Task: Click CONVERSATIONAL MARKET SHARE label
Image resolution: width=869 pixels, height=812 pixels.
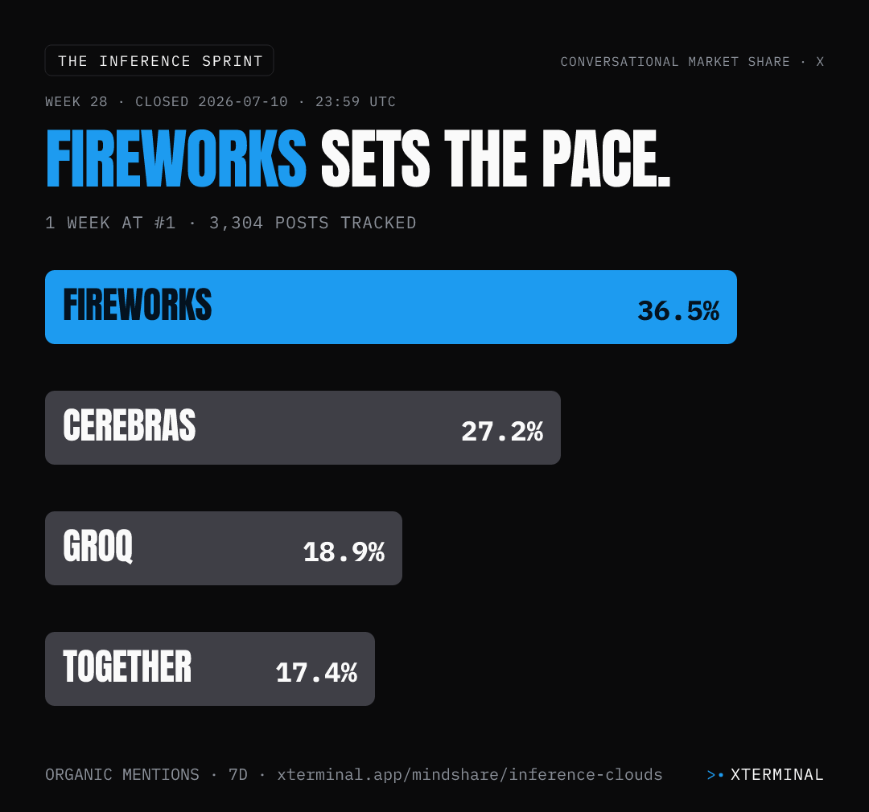Action: pos(675,61)
